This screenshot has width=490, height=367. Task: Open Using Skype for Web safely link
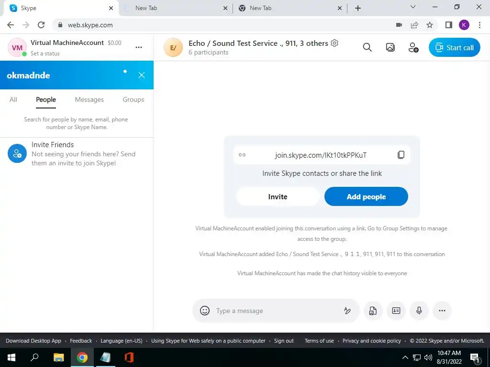(x=208, y=341)
